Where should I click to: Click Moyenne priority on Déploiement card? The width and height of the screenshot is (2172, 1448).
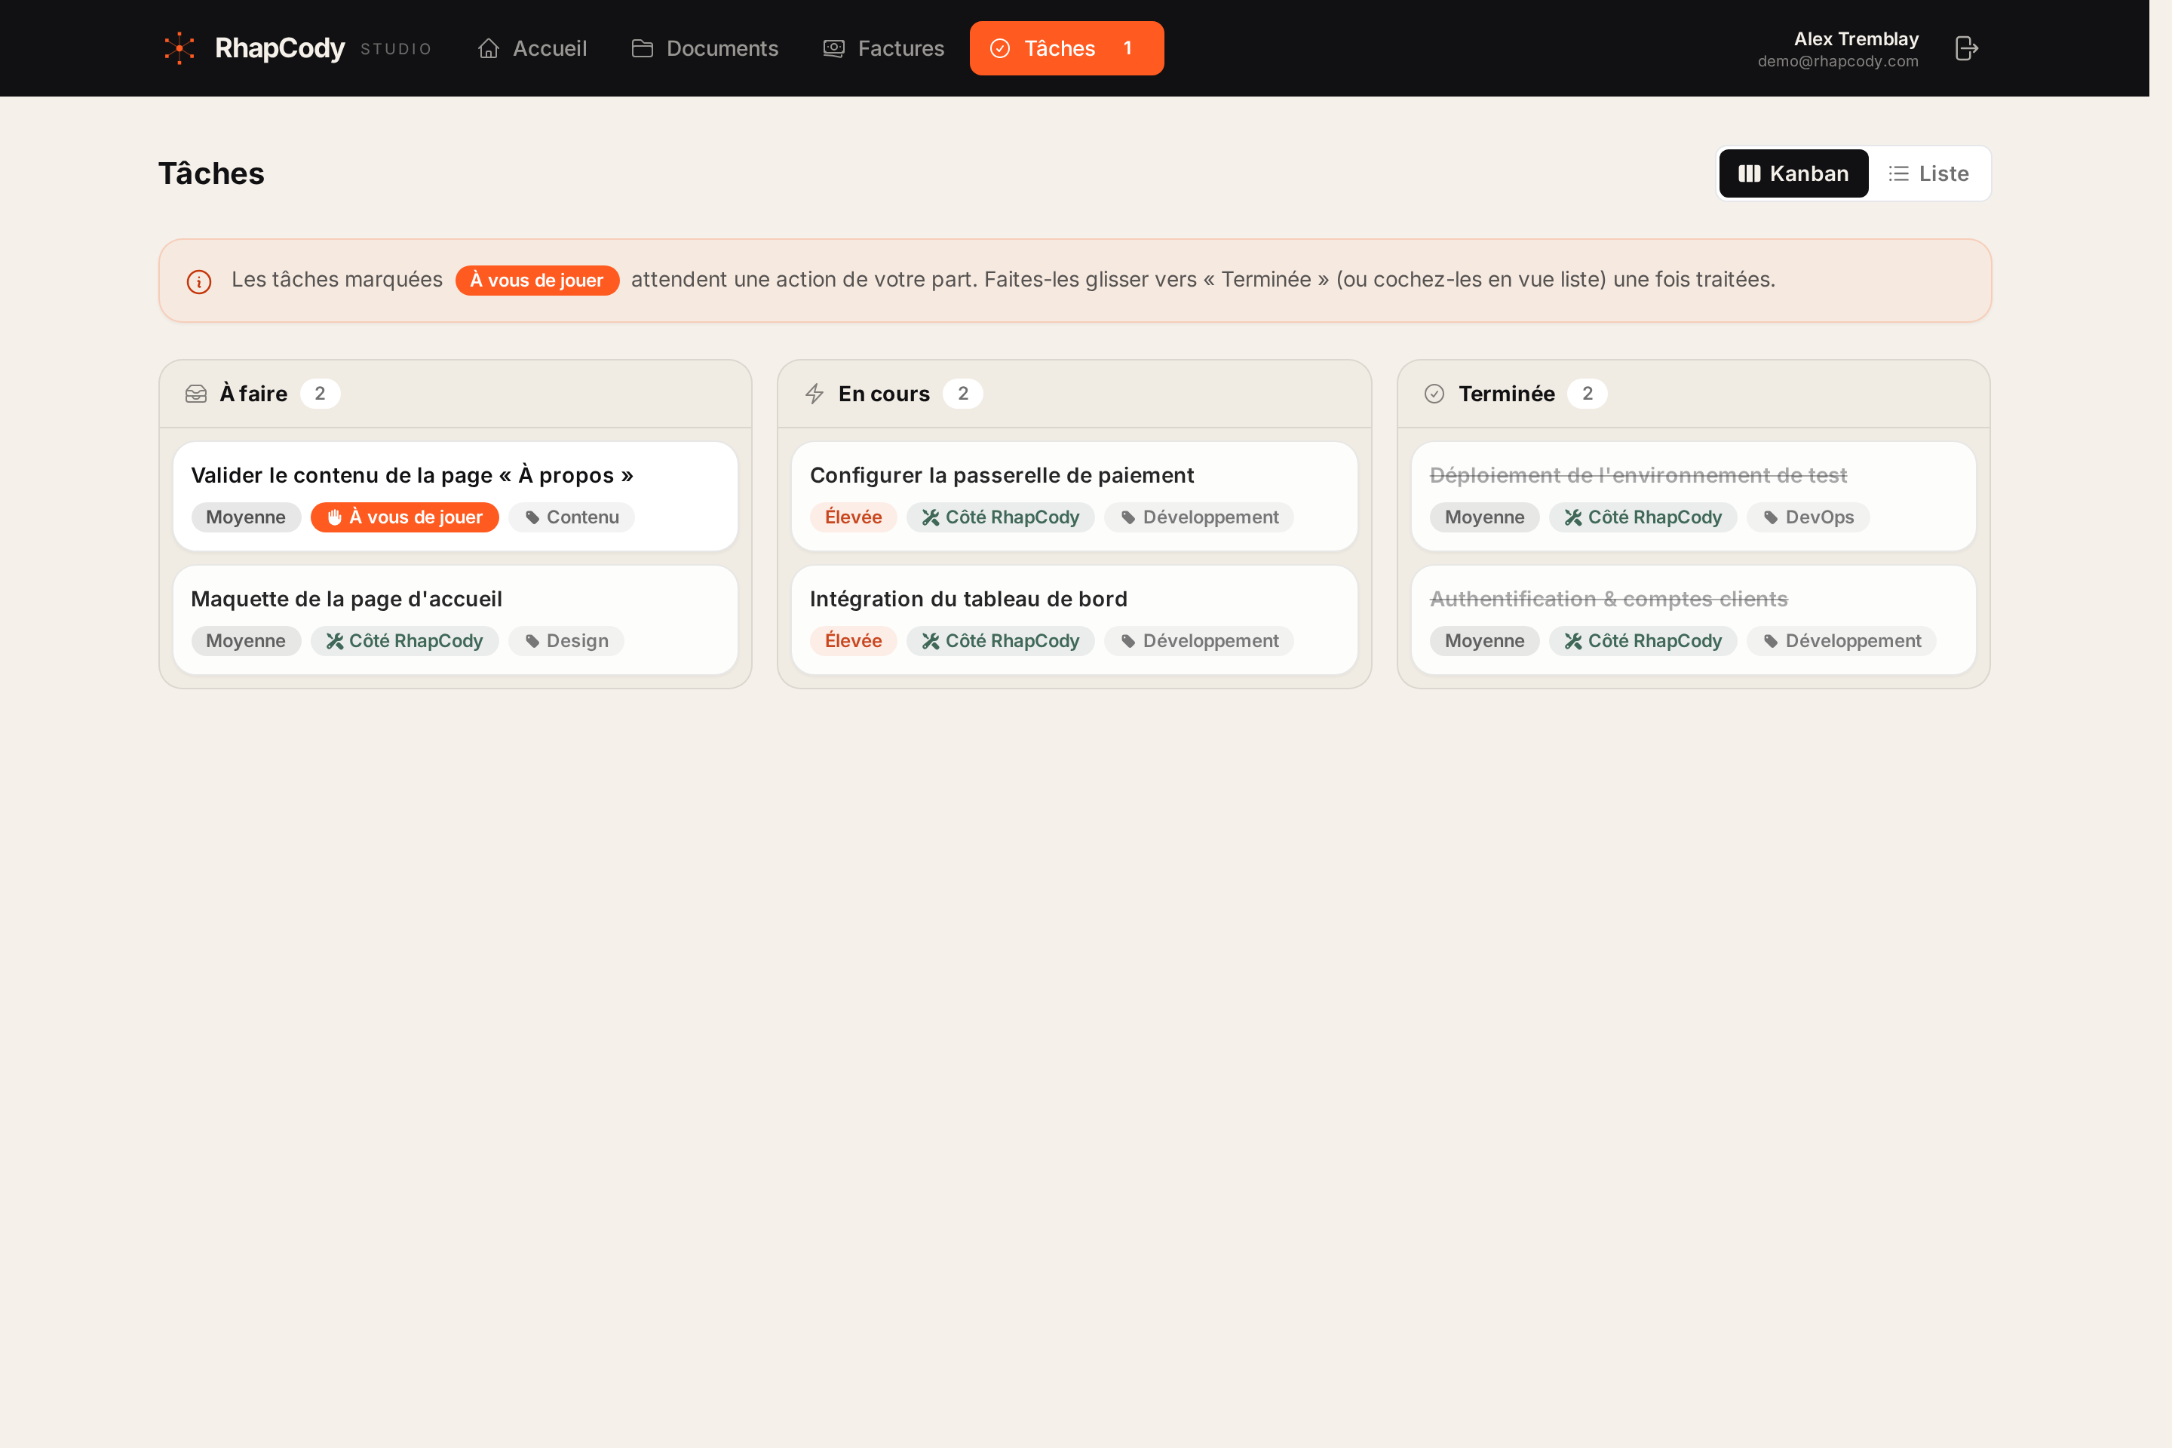point(1484,517)
